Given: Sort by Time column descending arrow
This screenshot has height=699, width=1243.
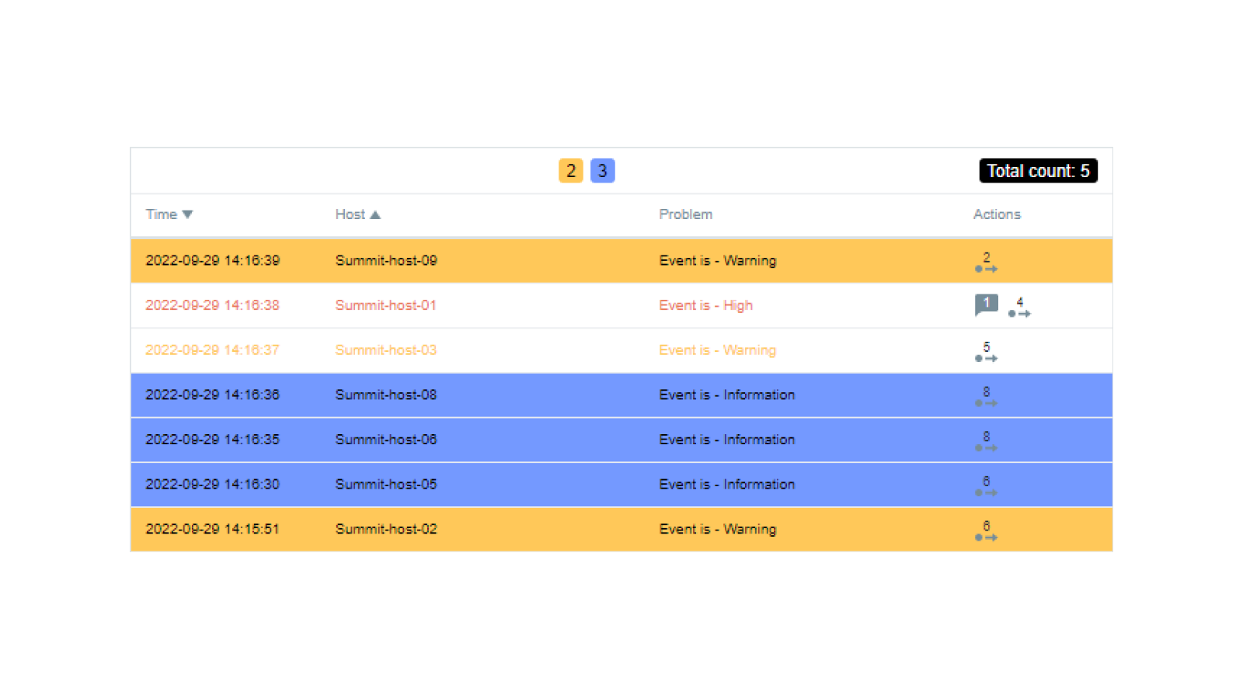Looking at the screenshot, I should click(x=187, y=214).
